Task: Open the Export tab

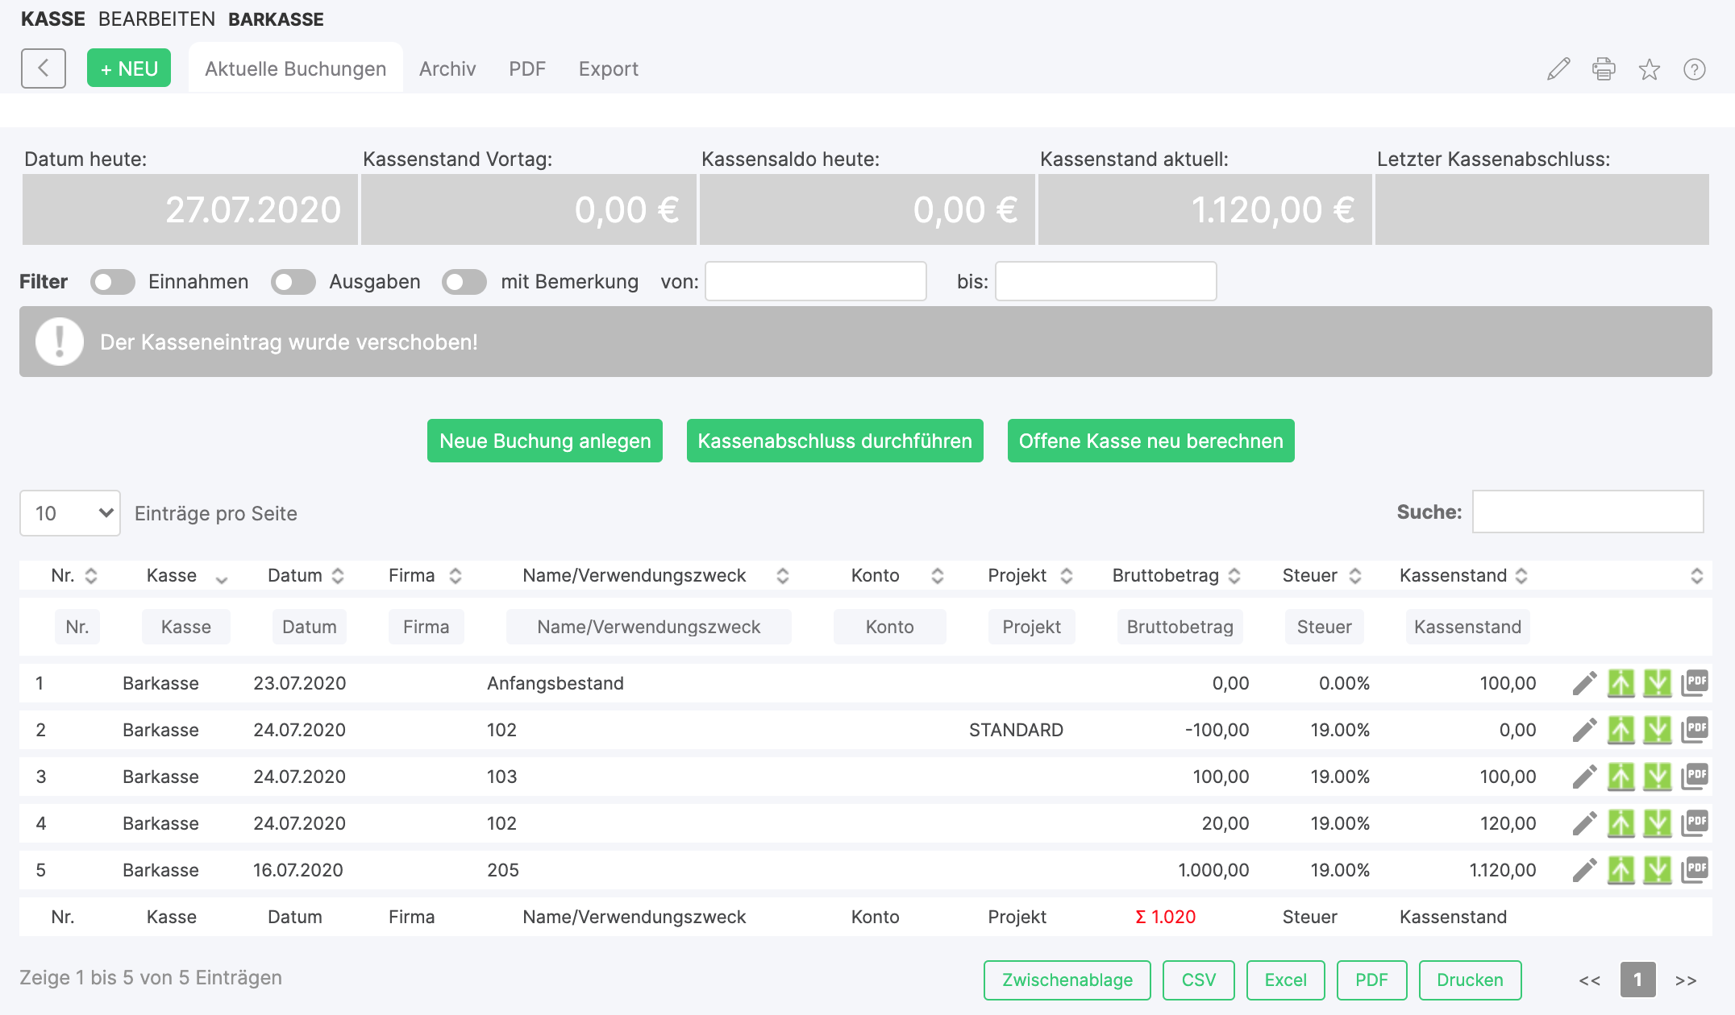Action: 608,68
